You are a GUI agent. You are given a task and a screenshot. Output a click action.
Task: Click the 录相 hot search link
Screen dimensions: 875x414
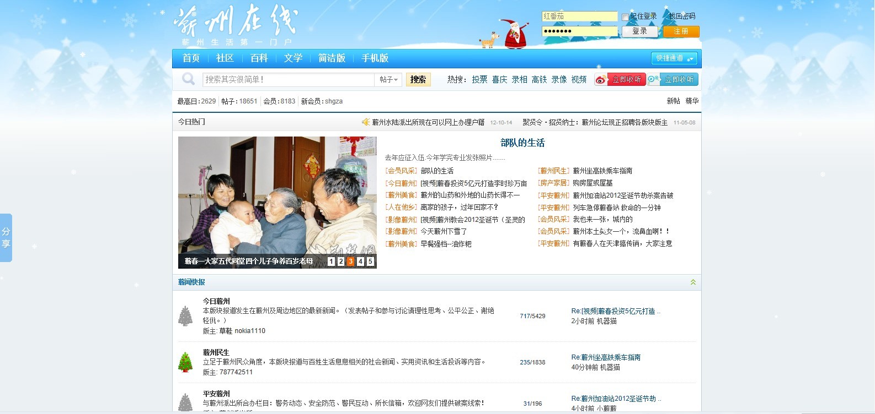[x=519, y=80]
